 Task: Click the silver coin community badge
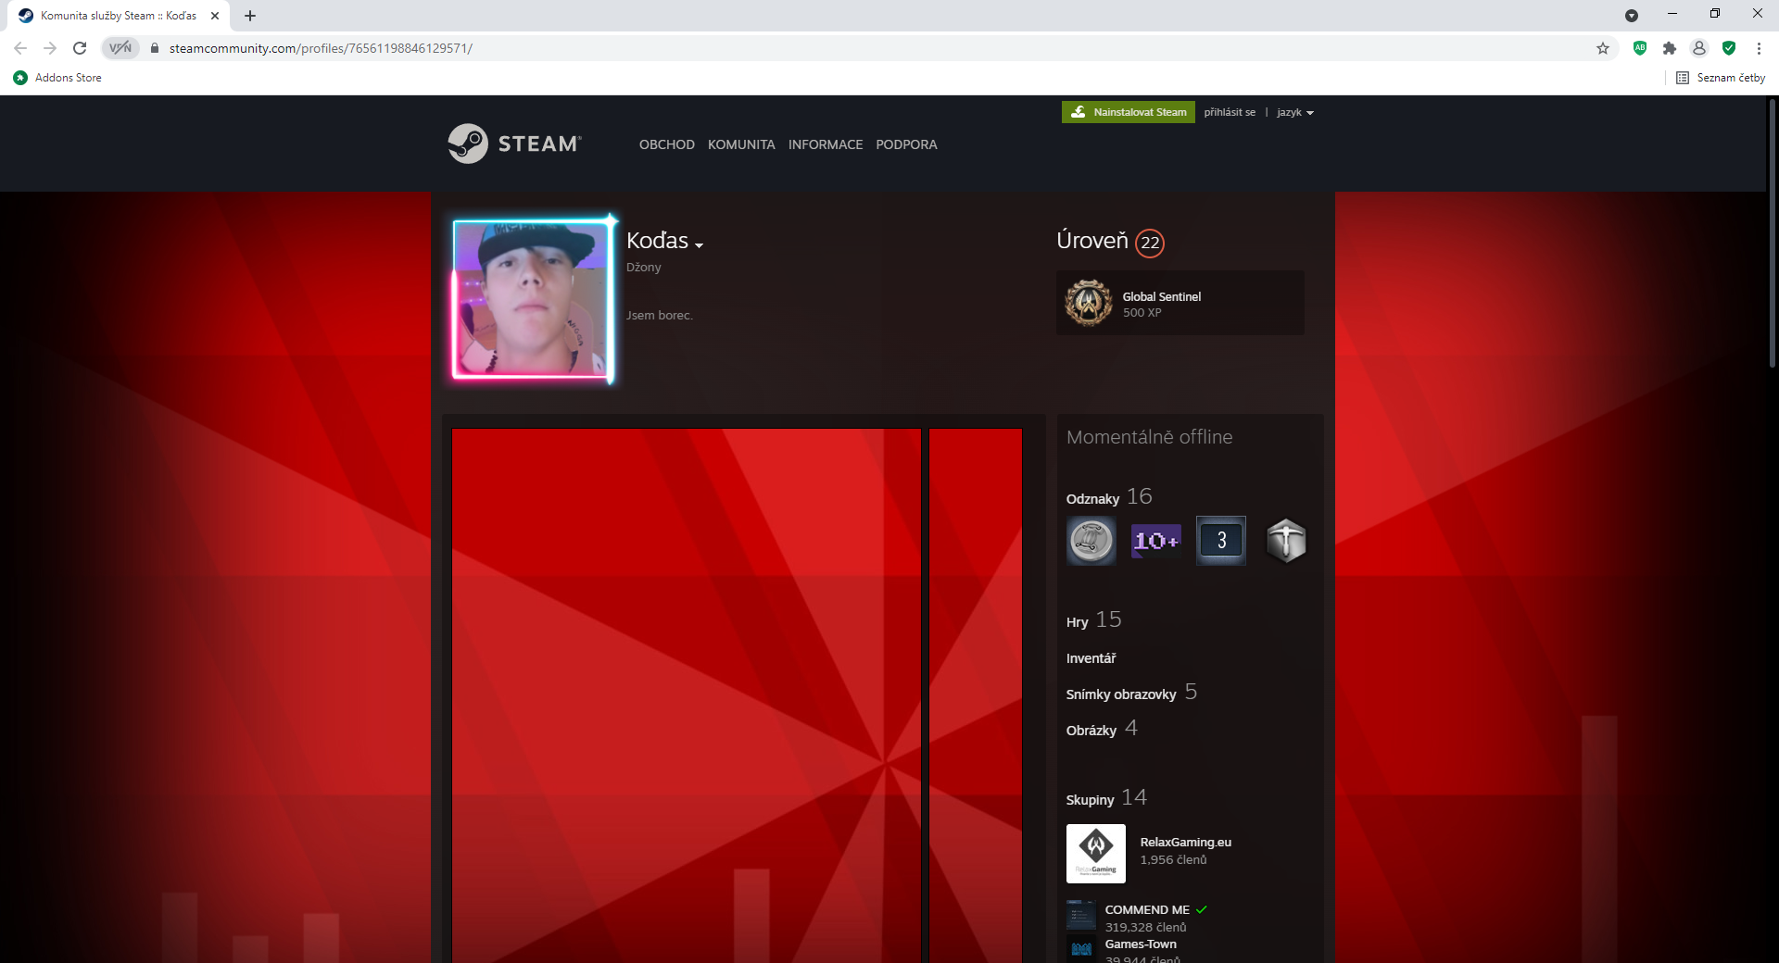(x=1091, y=541)
